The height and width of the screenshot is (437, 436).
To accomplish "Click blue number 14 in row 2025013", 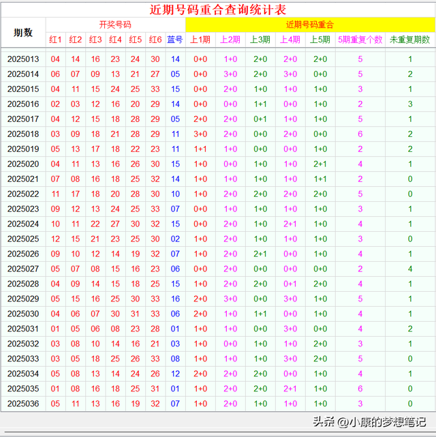I will click(175, 59).
